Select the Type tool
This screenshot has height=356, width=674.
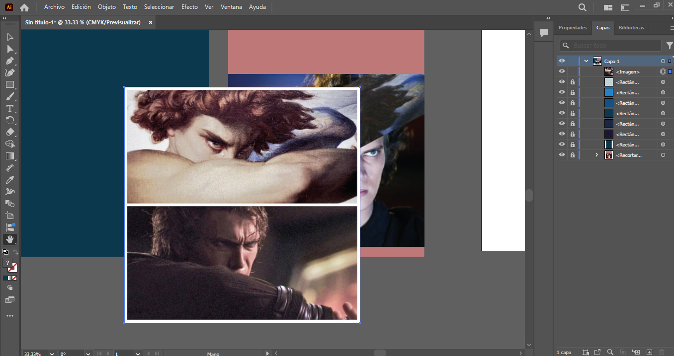[9, 109]
